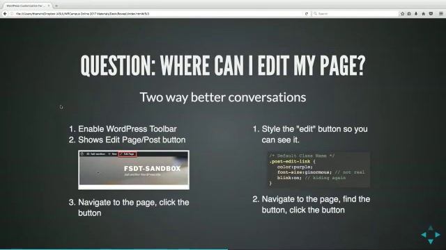The image size is (446, 250).
Task: Click the "Two way better conversations" subtitle
Action: (223, 97)
